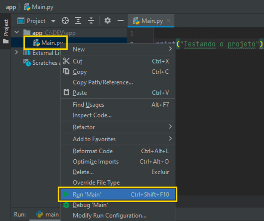Select Override File Type
Screen dimensions: 264x221
118,182
